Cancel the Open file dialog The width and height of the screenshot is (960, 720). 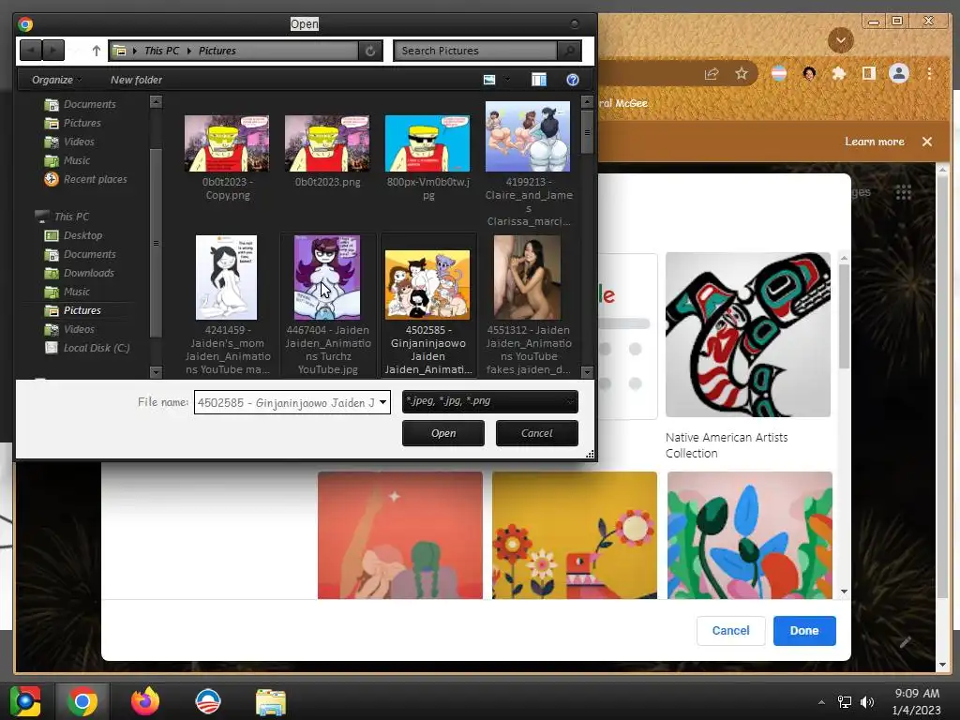[537, 433]
